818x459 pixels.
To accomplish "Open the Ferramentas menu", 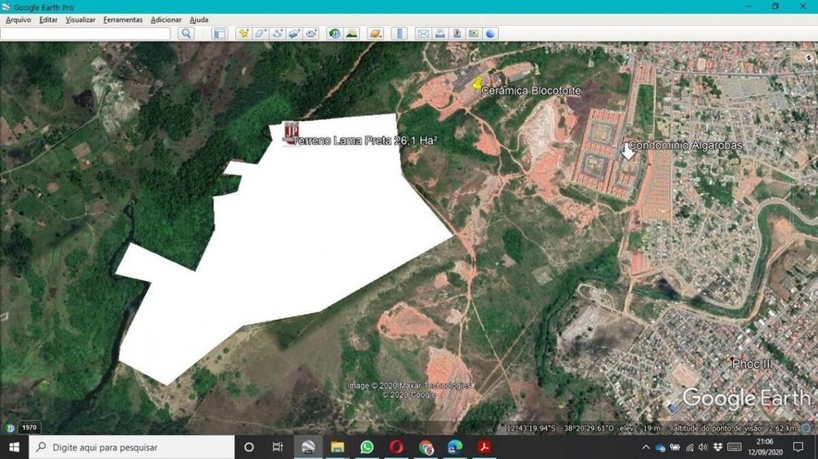I will tap(123, 20).
